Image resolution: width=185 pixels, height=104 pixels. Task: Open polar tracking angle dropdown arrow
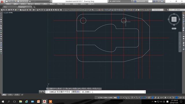134,98
